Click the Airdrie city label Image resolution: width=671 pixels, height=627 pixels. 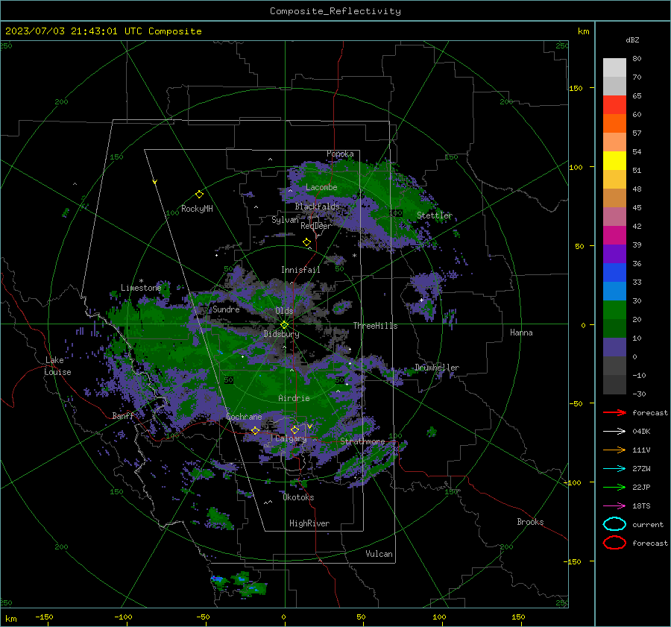click(294, 398)
